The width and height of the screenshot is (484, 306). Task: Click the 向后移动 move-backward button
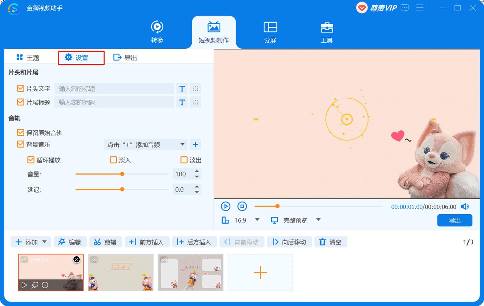point(289,242)
